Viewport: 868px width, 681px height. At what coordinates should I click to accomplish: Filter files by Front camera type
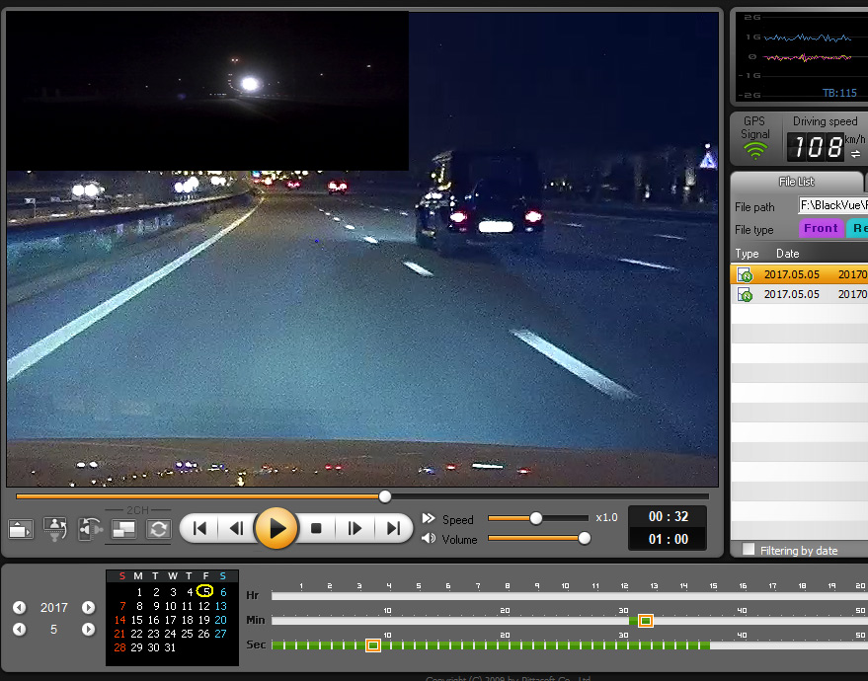(821, 228)
